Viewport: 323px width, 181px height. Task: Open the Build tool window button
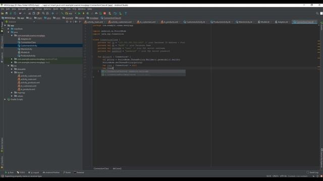point(67,172)
